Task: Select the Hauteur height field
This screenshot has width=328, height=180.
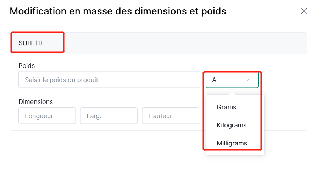Action: 170,116
